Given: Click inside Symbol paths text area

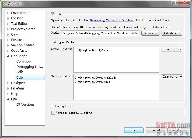Looking at the screenshot, I should (116, 60).
